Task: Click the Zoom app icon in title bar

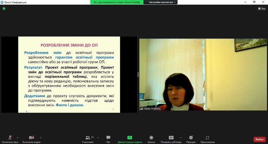Action: click(x=2, y=2)
